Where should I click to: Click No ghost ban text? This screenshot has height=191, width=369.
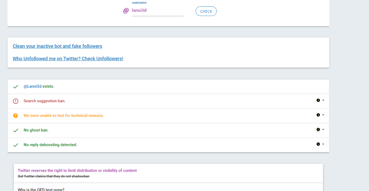[x=36, y=130]
